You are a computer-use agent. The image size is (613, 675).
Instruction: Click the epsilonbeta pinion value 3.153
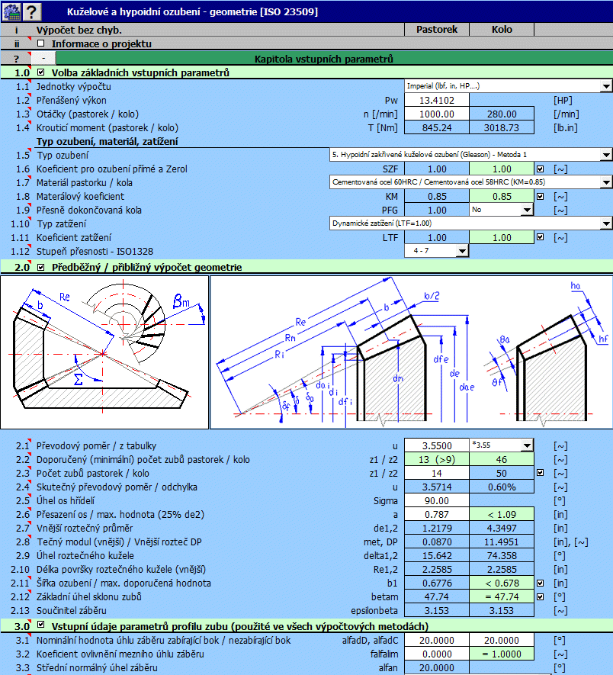[x=437, y=610]
